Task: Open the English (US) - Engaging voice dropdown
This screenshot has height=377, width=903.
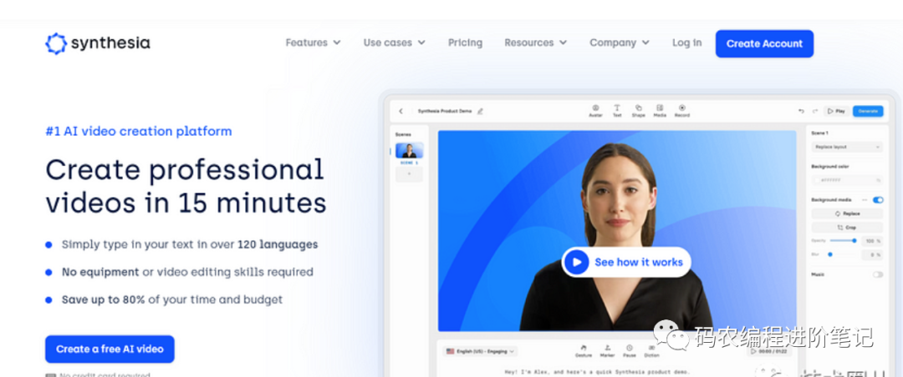Action: [480, 350]
